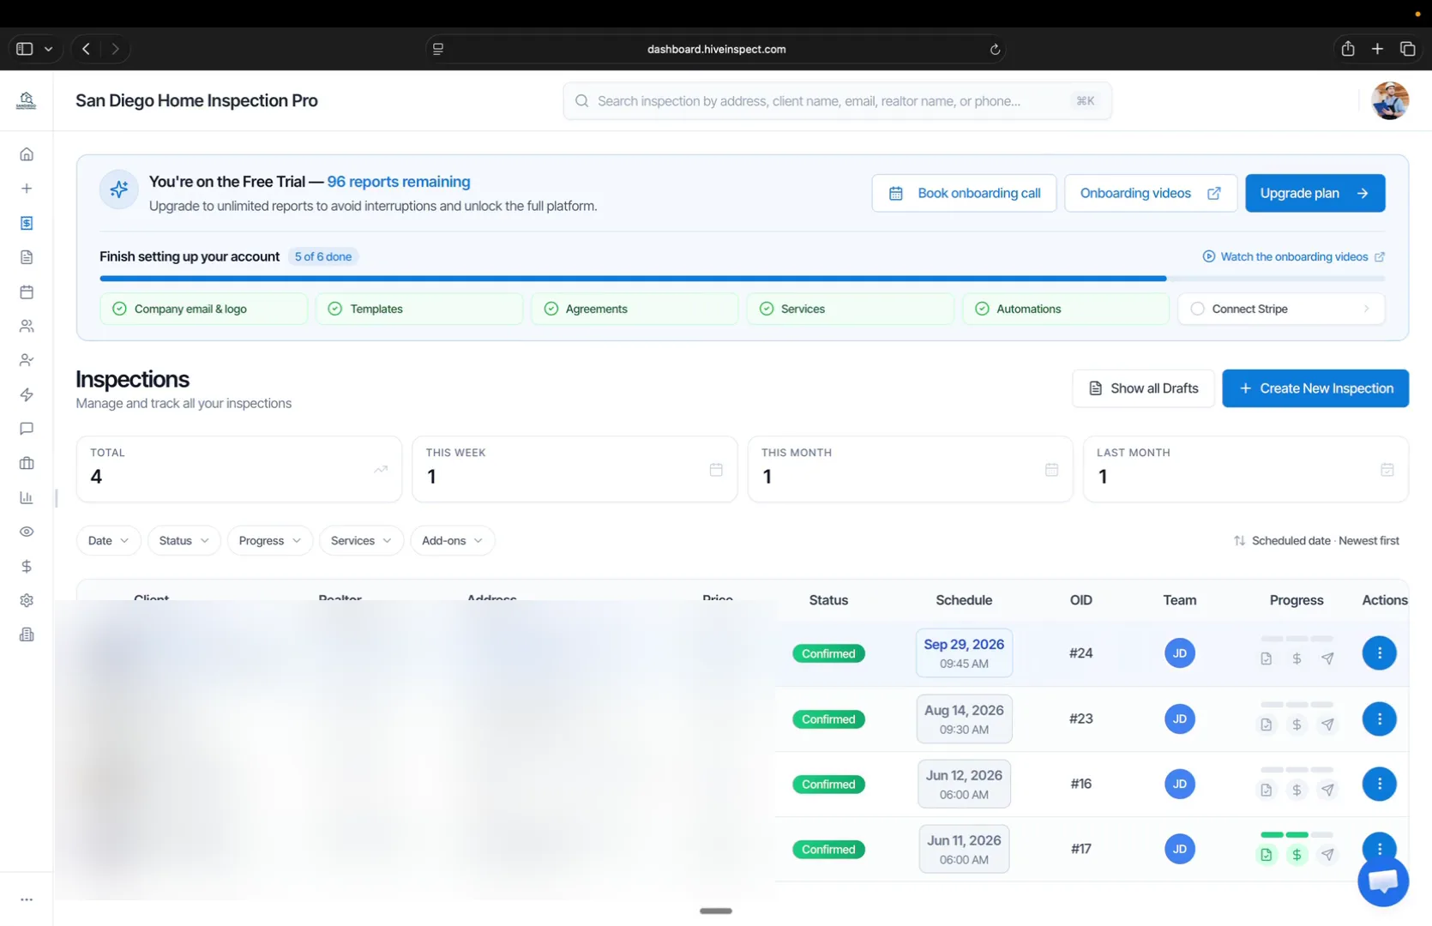Expand the Add-ons filter dropdown

(452, 540)
